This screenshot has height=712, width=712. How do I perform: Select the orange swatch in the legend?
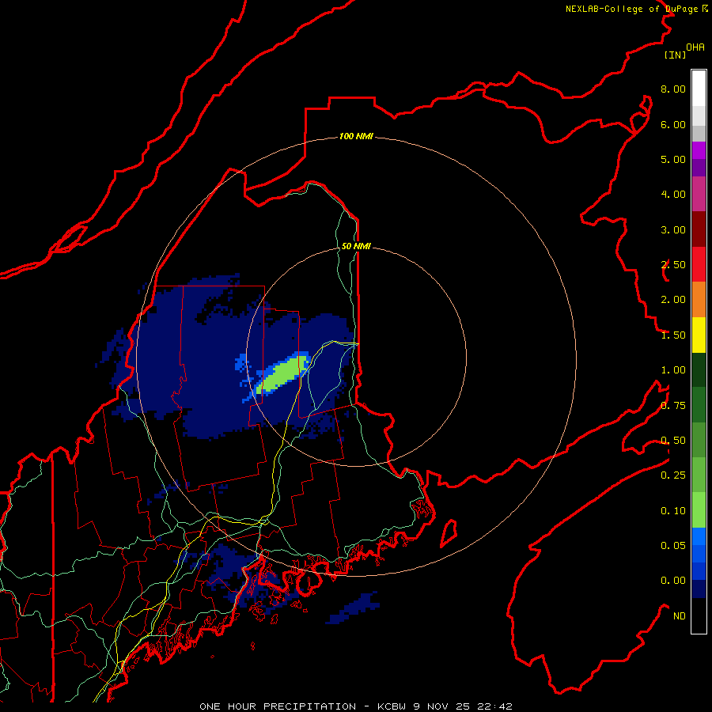pyautogui.click(x=699, y=299)
